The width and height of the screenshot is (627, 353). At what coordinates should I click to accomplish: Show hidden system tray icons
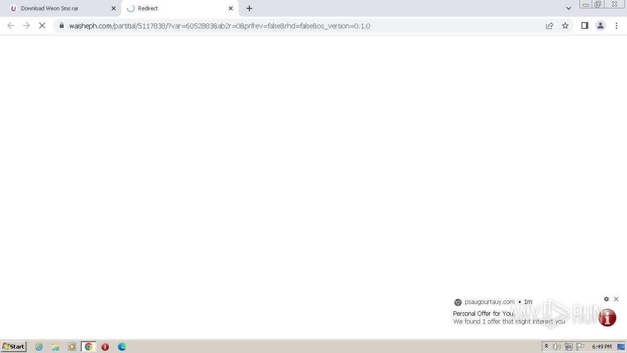point(546,347)
